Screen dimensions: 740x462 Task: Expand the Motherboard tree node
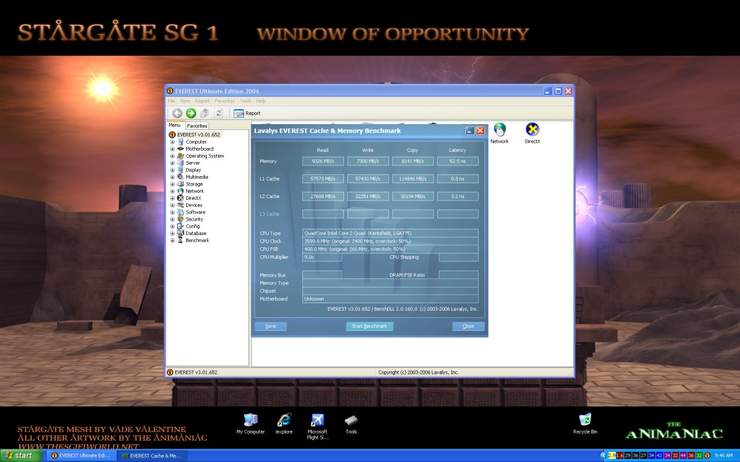tap(172, 149)
